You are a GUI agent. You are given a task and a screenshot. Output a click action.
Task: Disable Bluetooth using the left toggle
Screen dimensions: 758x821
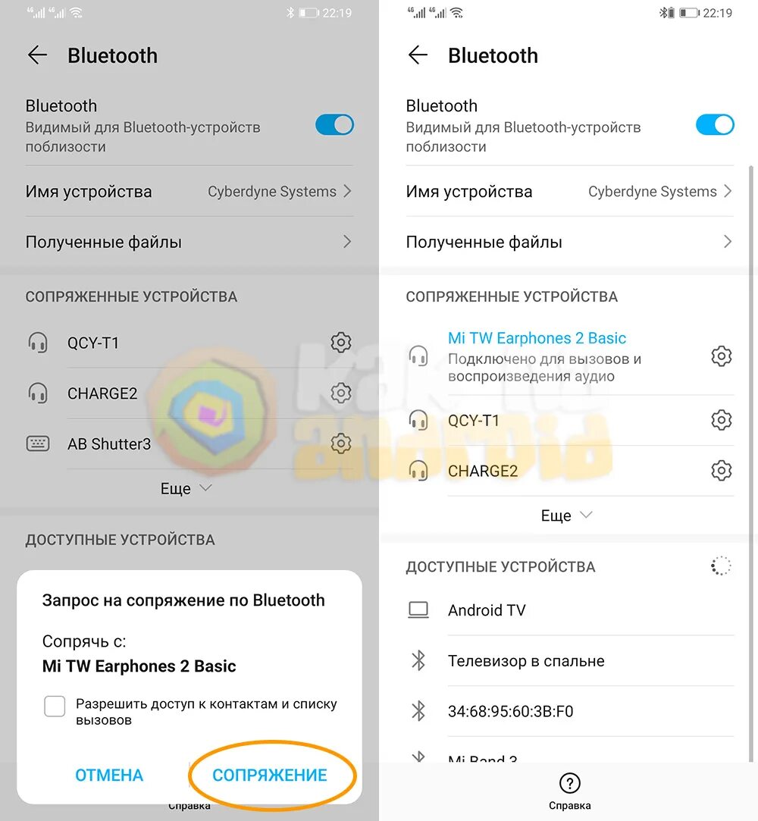point(334,124)
